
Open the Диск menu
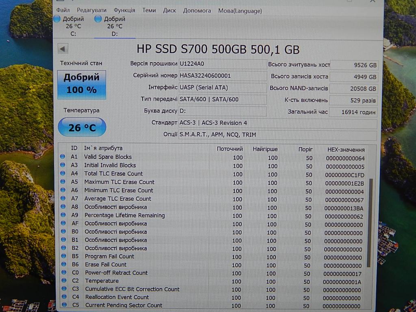(169, 11)
